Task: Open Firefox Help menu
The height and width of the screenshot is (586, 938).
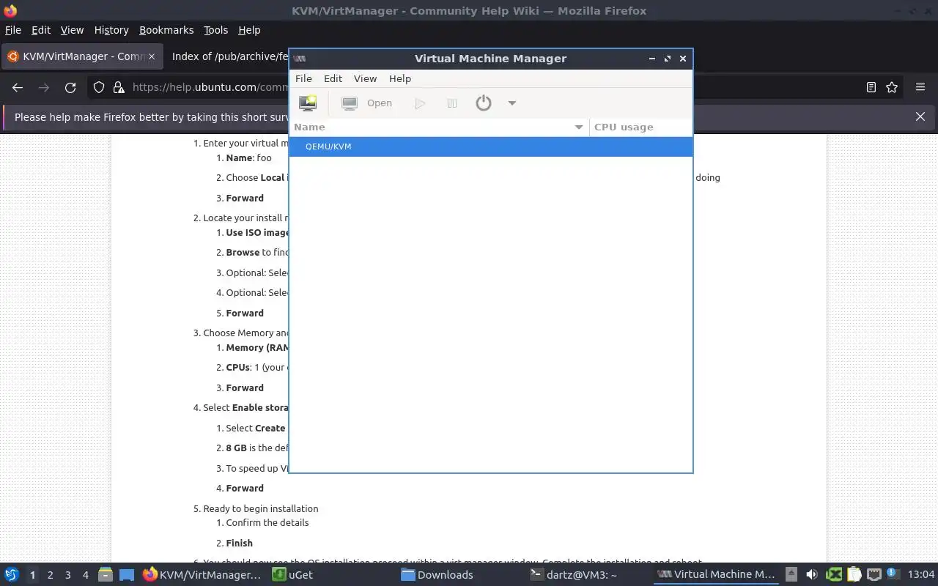Action: coord(249,30)
